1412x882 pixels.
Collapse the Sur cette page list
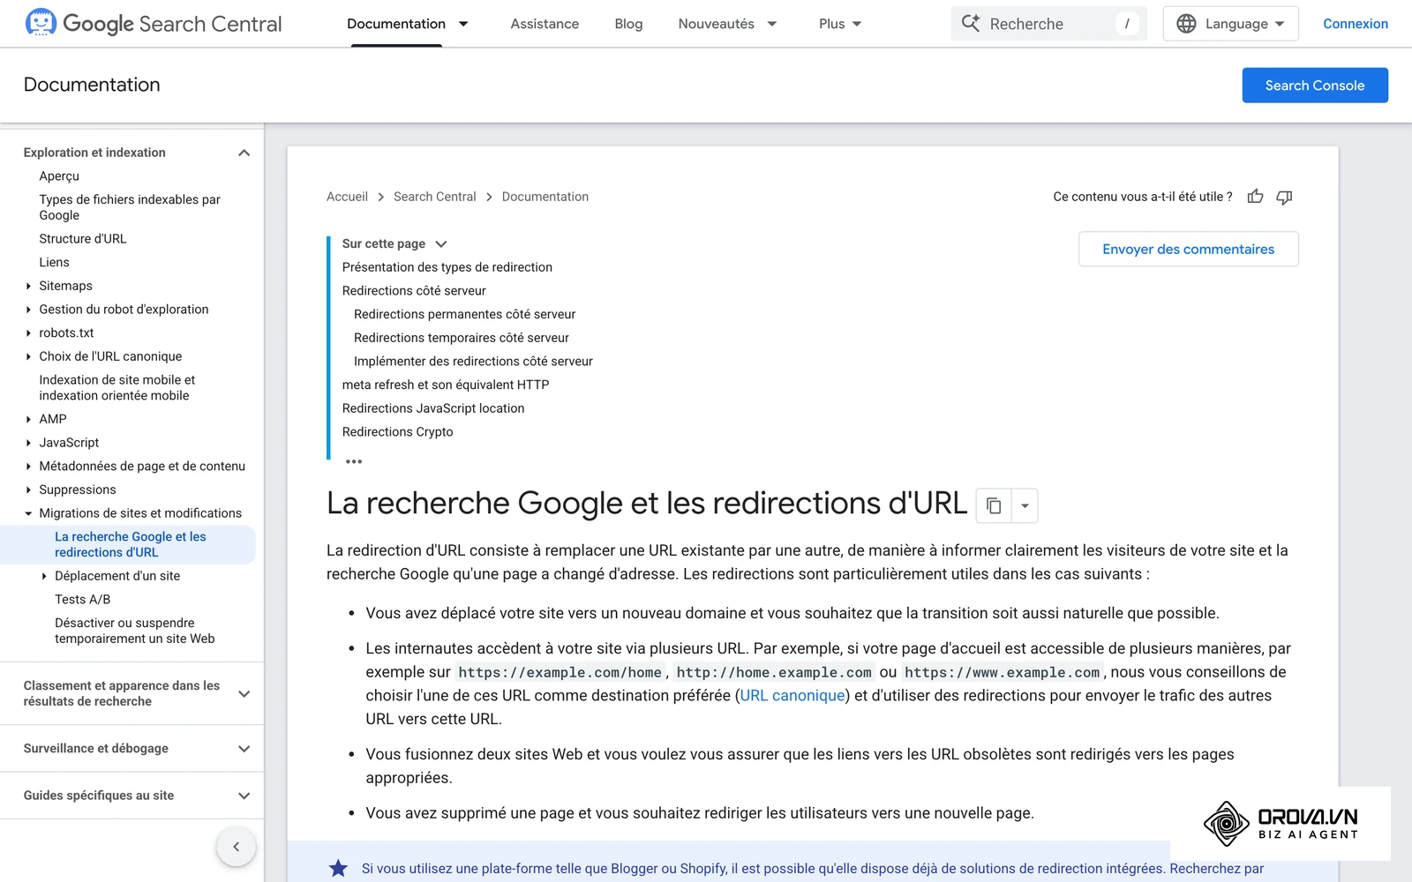click(x=441, y=243)
